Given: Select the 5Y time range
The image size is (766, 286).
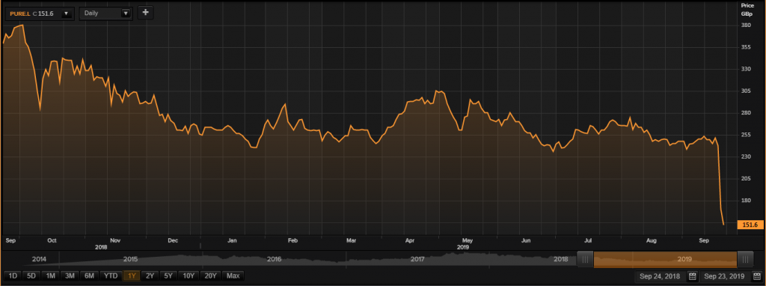Looking at the screenshot, I should pos(168,276).
